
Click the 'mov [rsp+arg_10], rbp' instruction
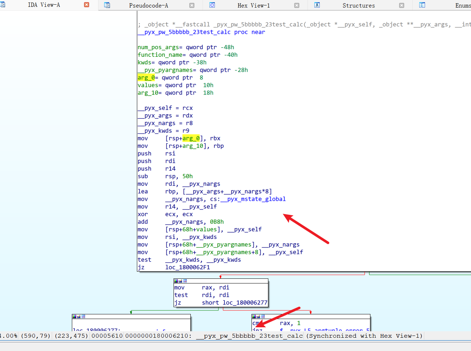coord(181,146)
